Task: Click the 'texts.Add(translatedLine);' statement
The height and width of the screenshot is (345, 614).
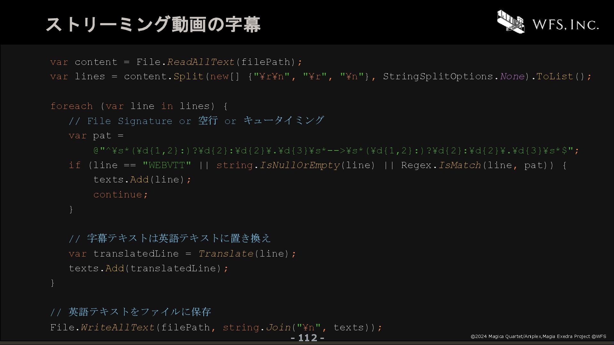Action: click(x=148, y=268)
